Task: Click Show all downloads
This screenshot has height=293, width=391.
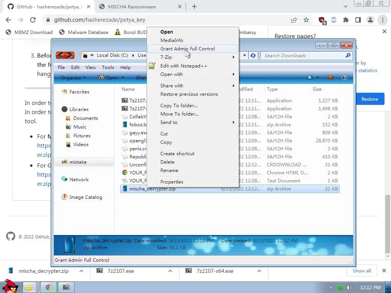Action: pyautogui.click(x=362, y=271)
